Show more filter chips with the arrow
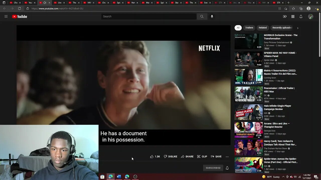 [x=298, y=28]
